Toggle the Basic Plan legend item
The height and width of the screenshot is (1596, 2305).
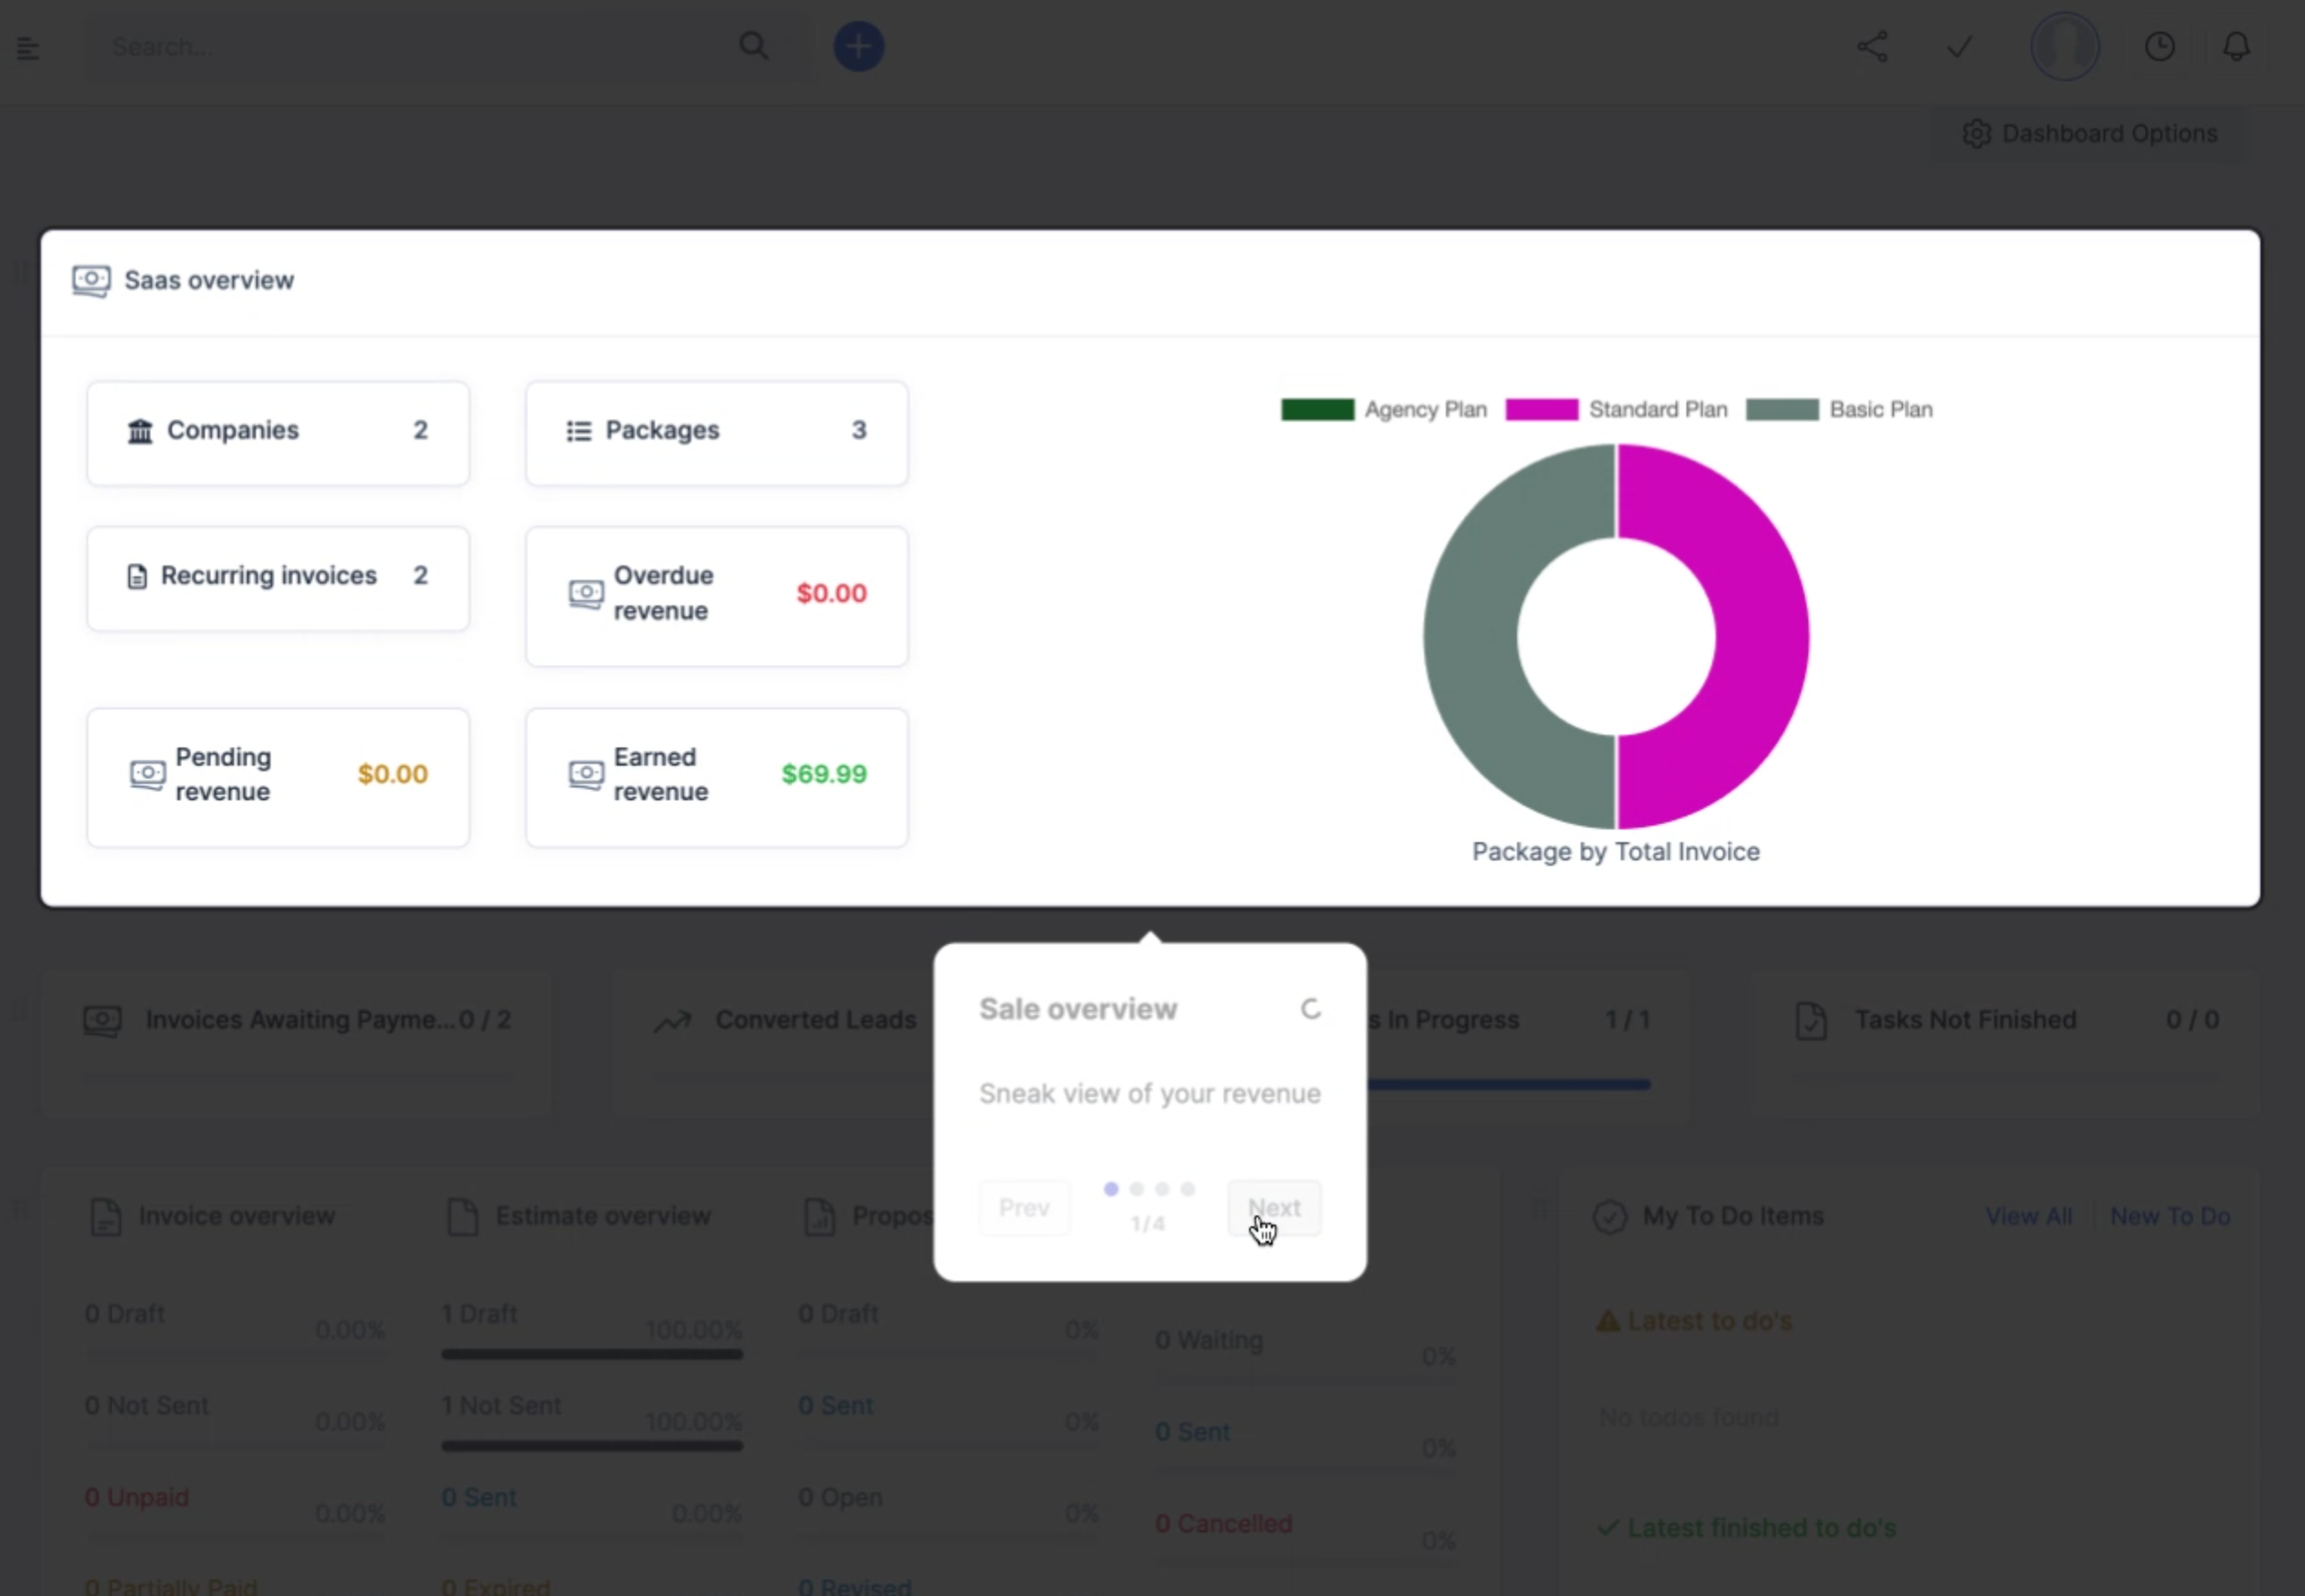[x=1880, y=410]
